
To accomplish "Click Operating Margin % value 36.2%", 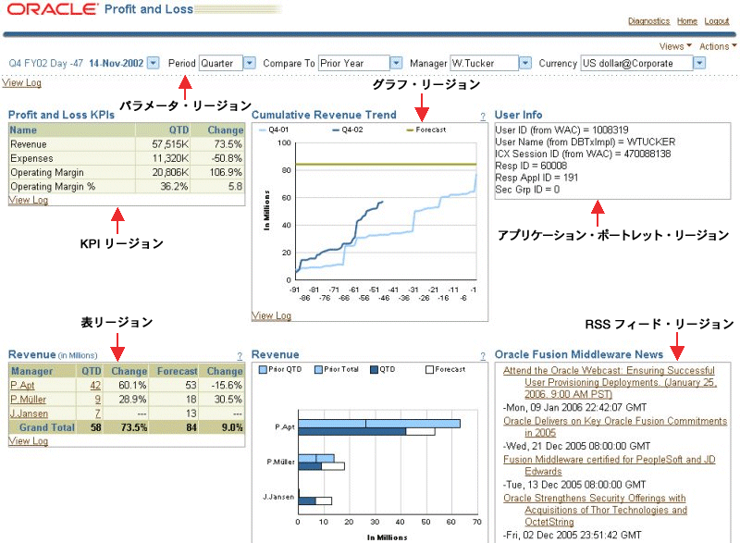I will pos(174,187).
